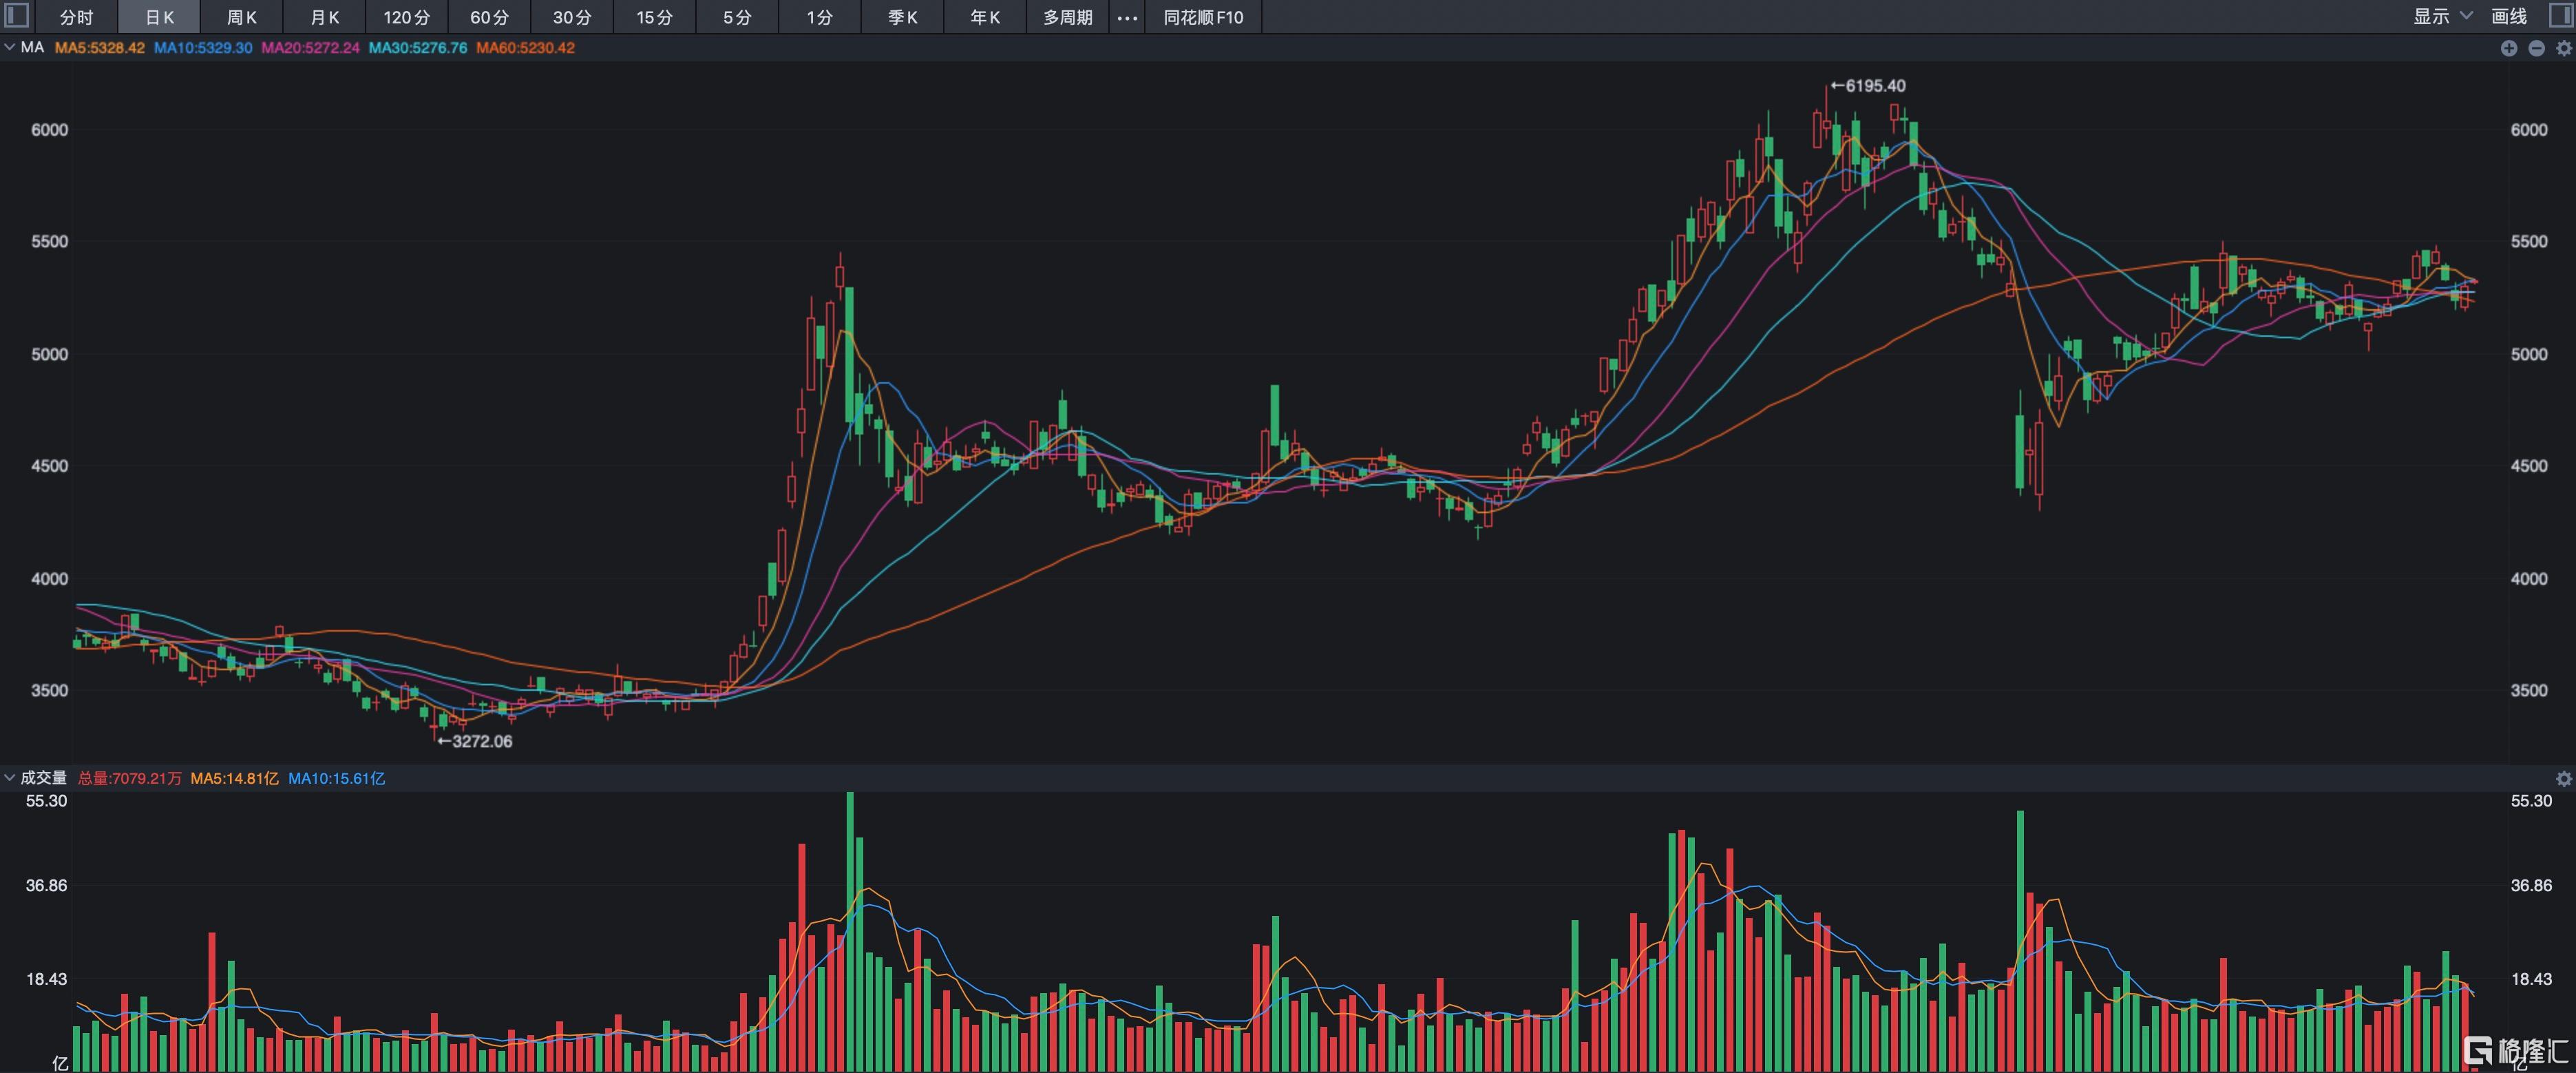Click left axis 6000 price label
Image resolution: width=2576 pixels, height=1073 pixels.
pos(49,130)
